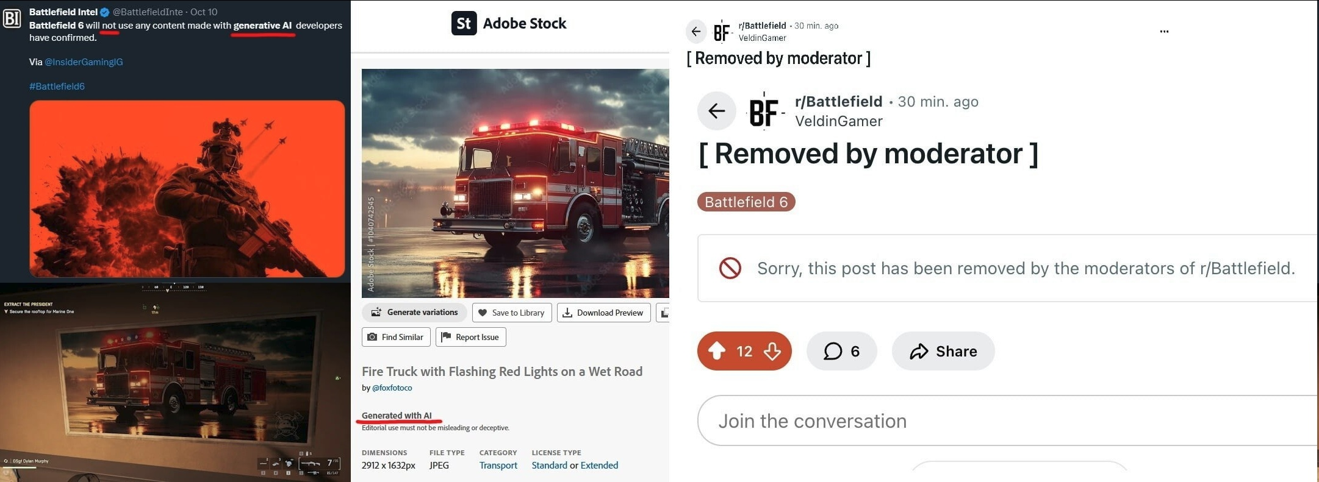Downvote the removed Battlefield post

[772, 351]
